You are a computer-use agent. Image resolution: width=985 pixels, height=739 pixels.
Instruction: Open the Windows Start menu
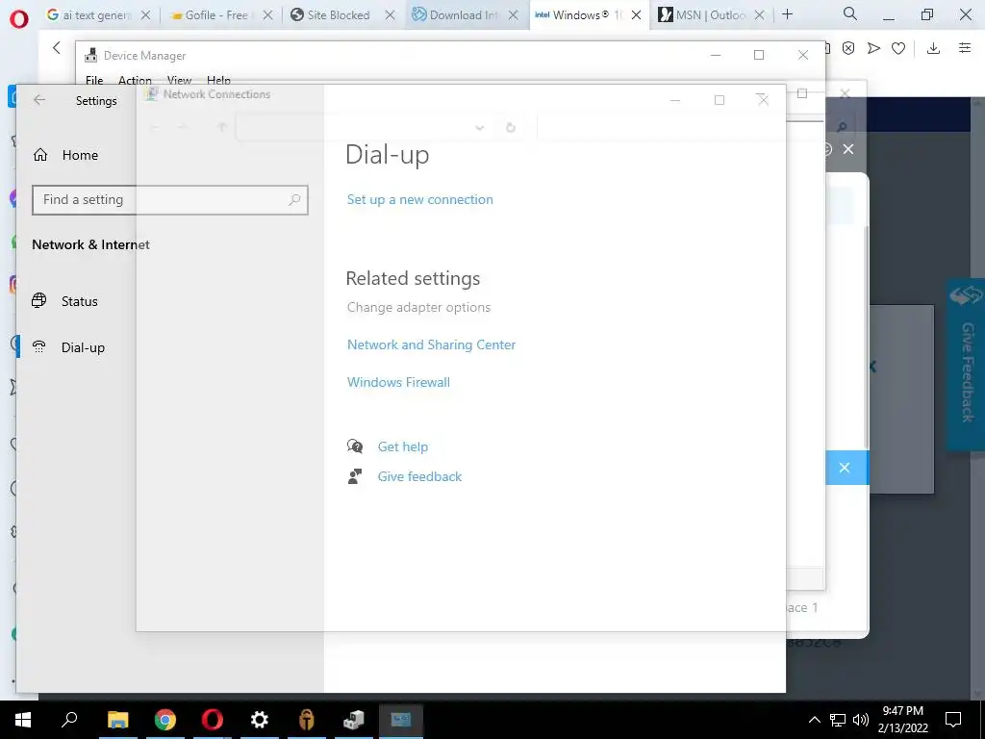(x=23, y=720)
